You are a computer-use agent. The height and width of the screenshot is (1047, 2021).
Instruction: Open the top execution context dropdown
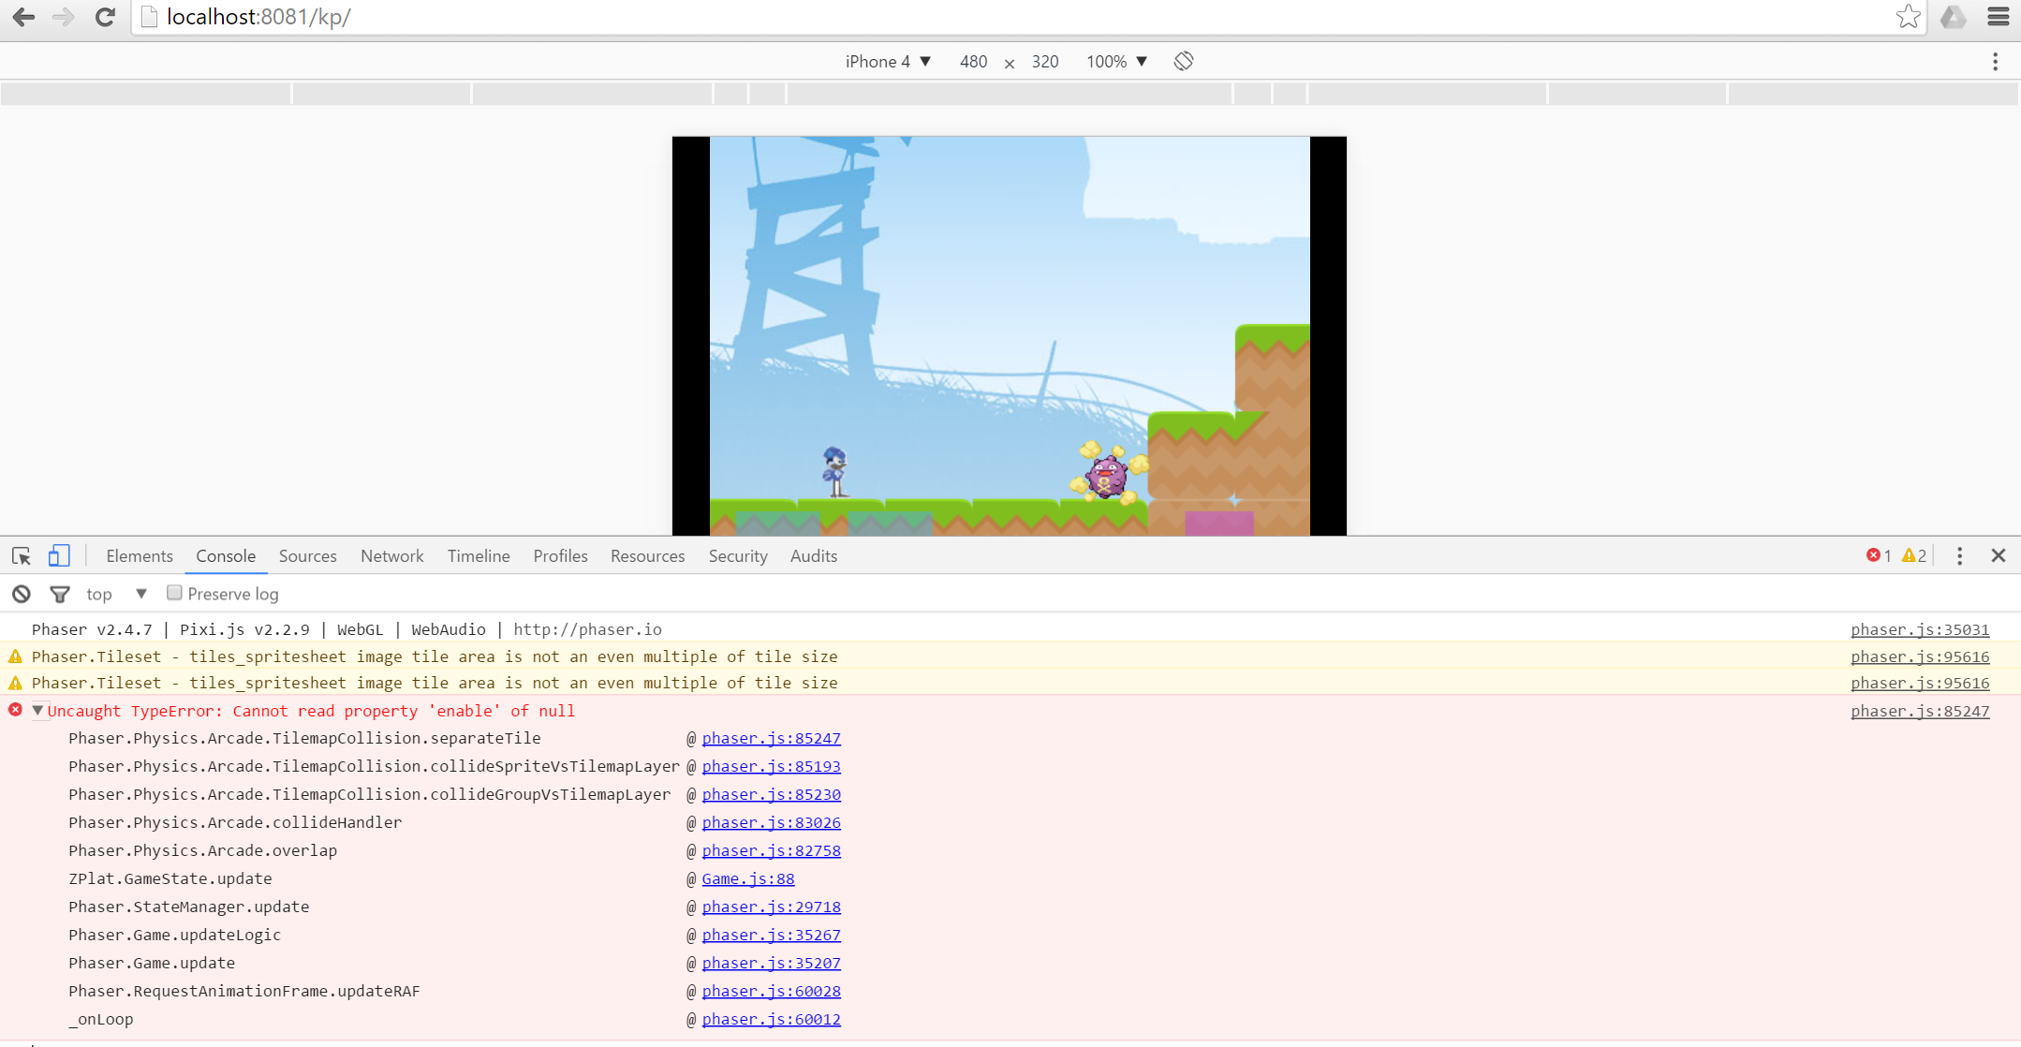coord(116,594)
